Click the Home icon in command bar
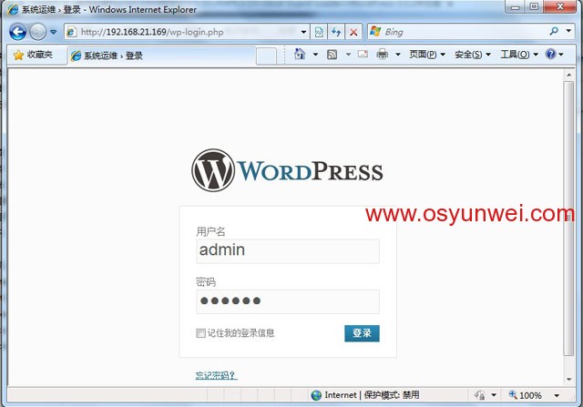This screenshot has height=407, width=583. pyautogui.click(x=300, y=55)
